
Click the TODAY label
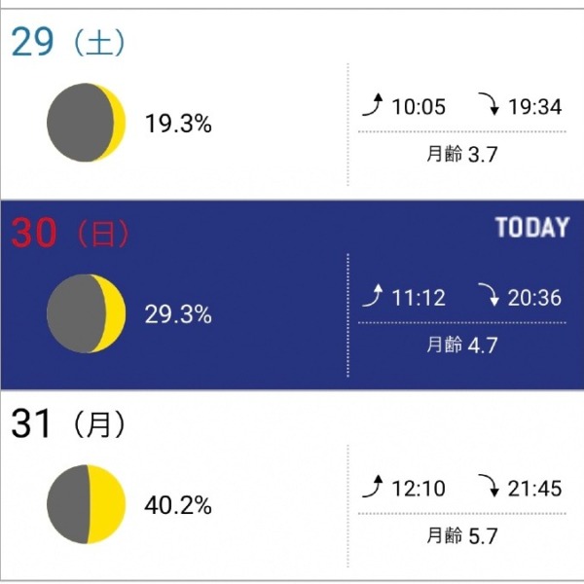[532, 227]
